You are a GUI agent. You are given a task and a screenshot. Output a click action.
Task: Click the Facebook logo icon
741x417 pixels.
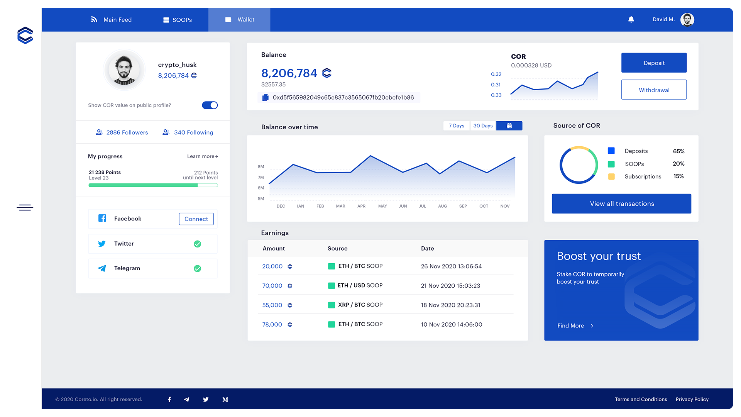click(102, 218)
